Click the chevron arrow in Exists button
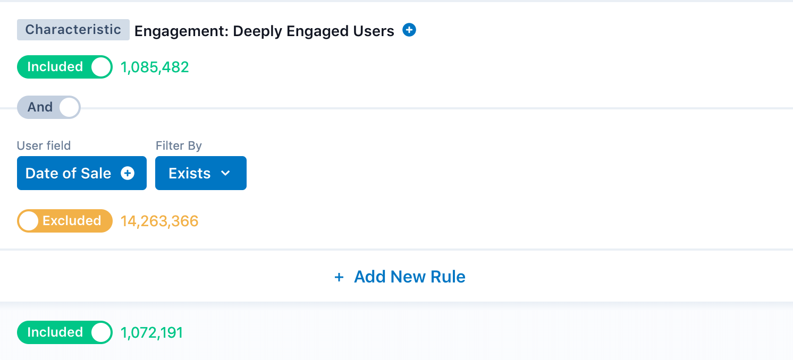Viewport: 793px width, 360px height. click(225, 173)
